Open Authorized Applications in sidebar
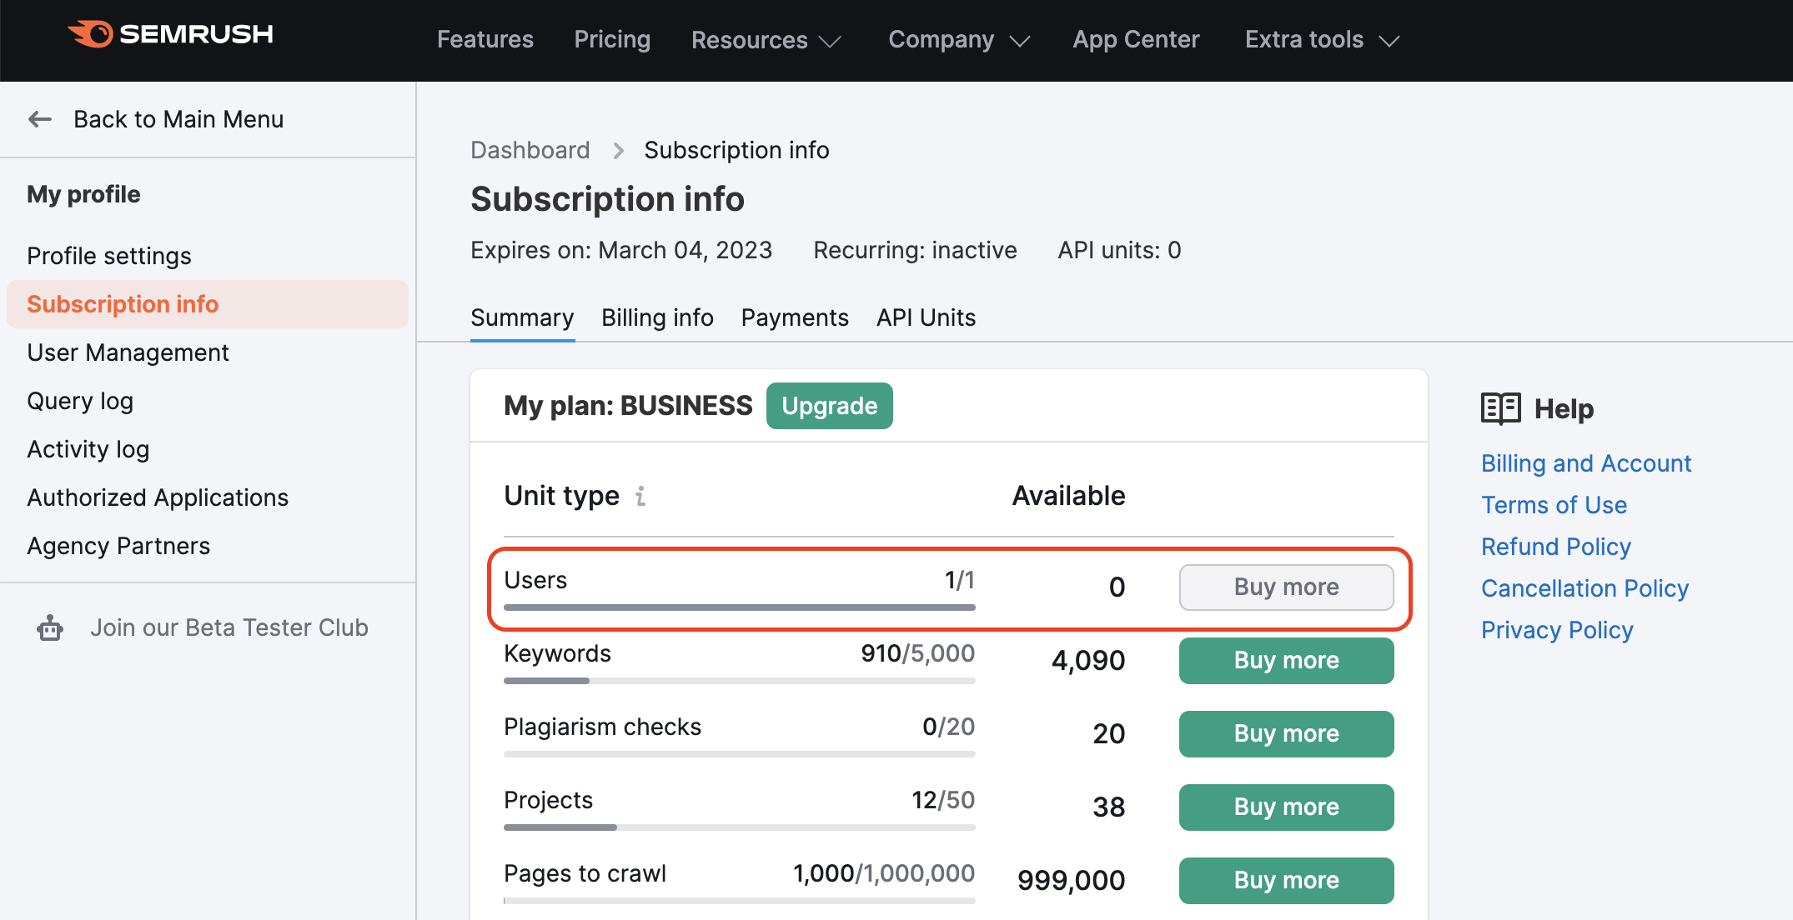The image size is (1793, 920). click(158, 497)
